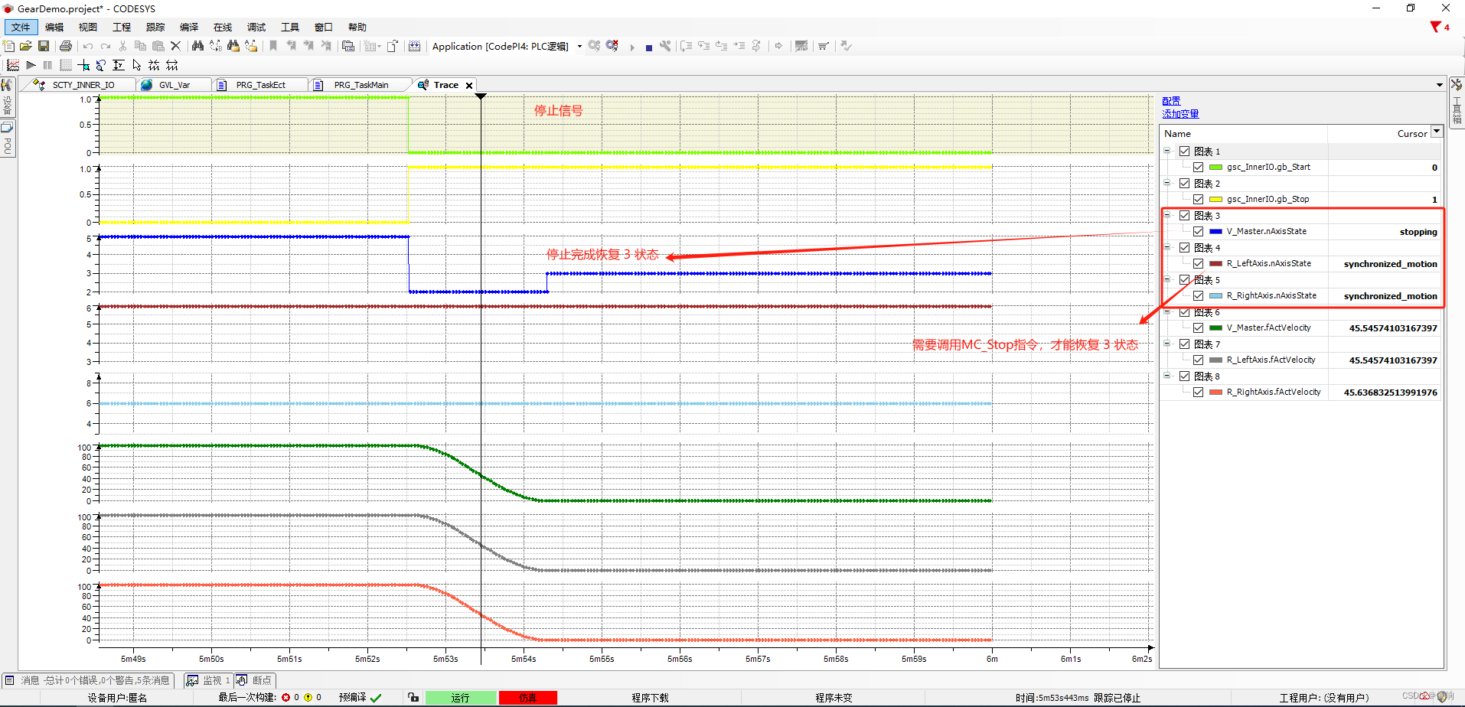Open the 跟踪 menu
Screen dimensions: 1465x707
[x=155, y=27]
